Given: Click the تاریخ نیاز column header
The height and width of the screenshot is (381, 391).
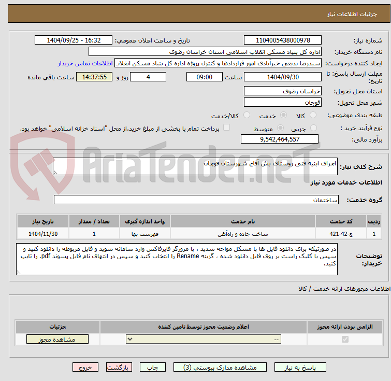Looking at the screenshot, I should point(43,221).
